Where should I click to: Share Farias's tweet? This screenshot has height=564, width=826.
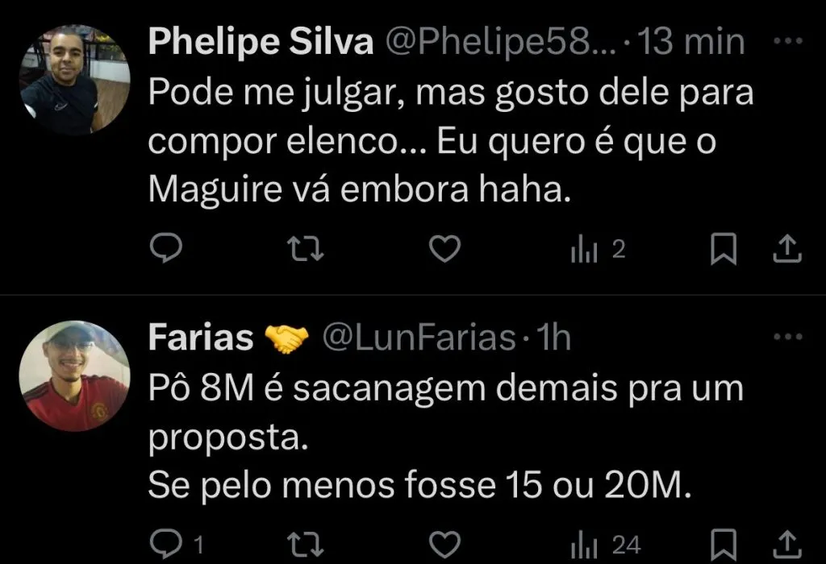click(786, 545)
